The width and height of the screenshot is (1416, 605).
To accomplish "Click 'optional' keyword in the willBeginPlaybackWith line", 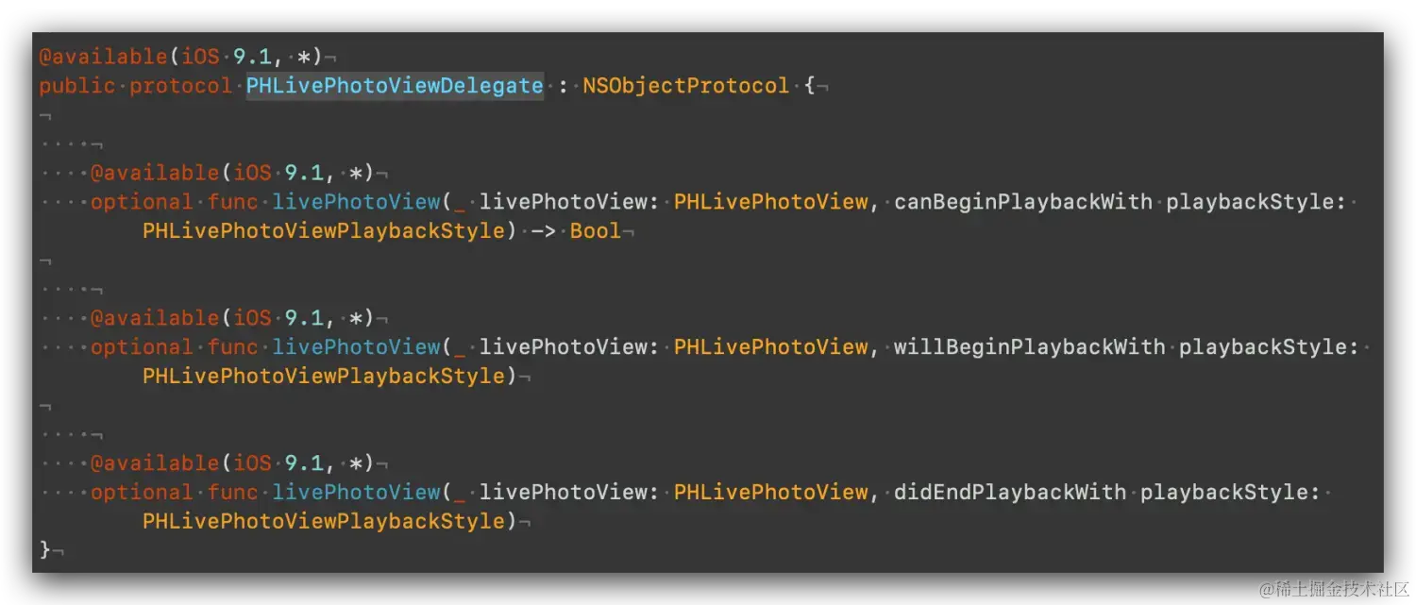I will point(143,347).
